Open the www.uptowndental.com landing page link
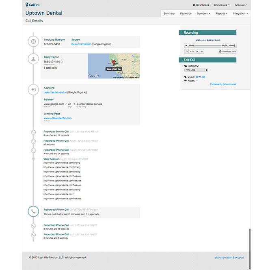Viewport: 270px width, 270px height. tap(58, 118)
